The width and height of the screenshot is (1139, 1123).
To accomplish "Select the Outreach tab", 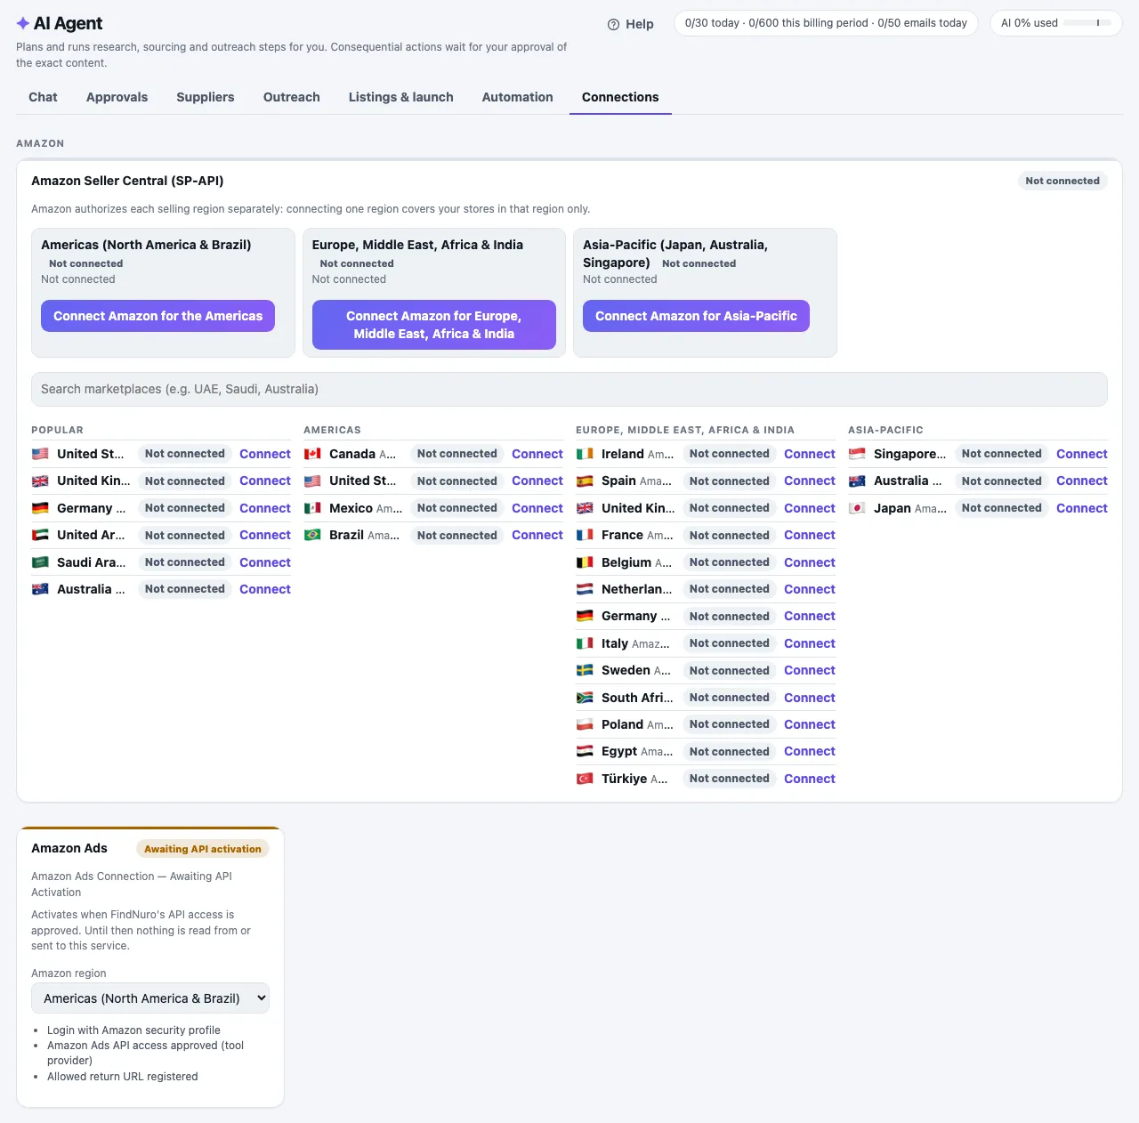I will coord(292,97).
